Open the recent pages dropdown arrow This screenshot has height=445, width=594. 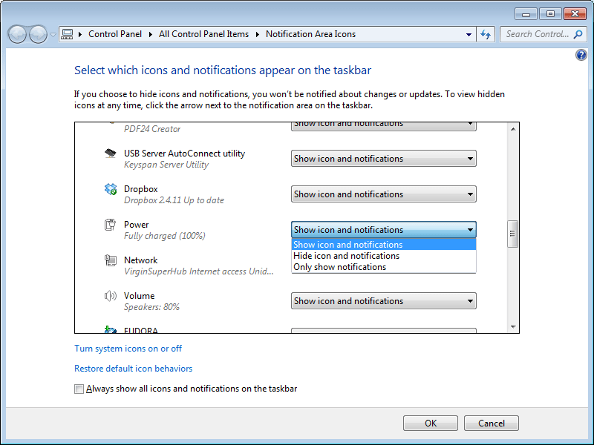[53, 35]
